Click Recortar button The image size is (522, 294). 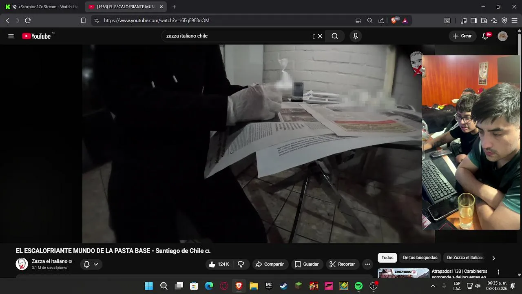343,264
